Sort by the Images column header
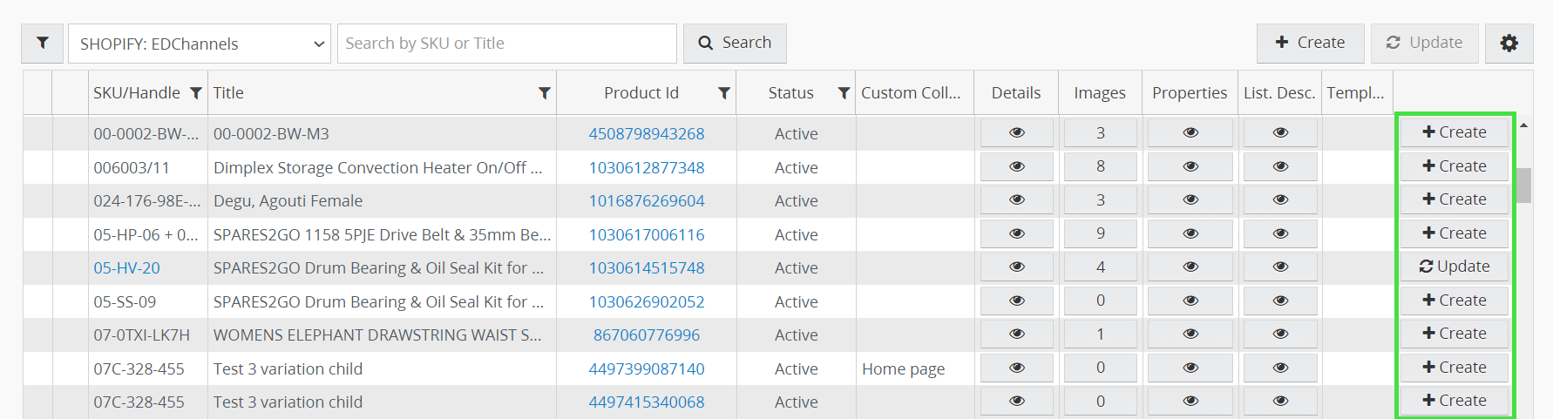 (1099, 93)
